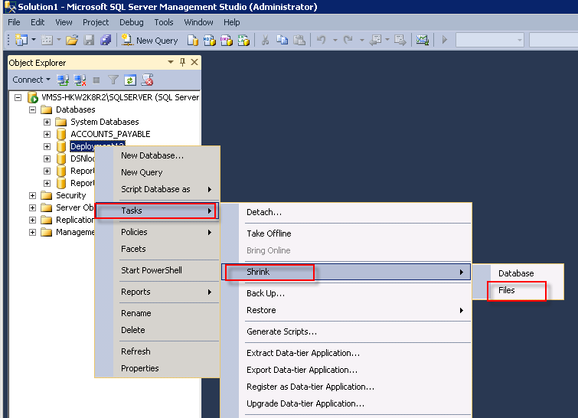Open the File menu
The height and width of the screenshot is (418, 578).
tap(14, 22)
